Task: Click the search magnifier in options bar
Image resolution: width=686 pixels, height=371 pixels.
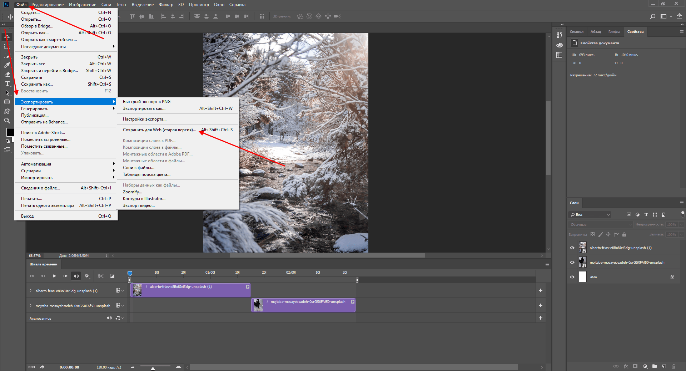Action: (x=653, y=16)
